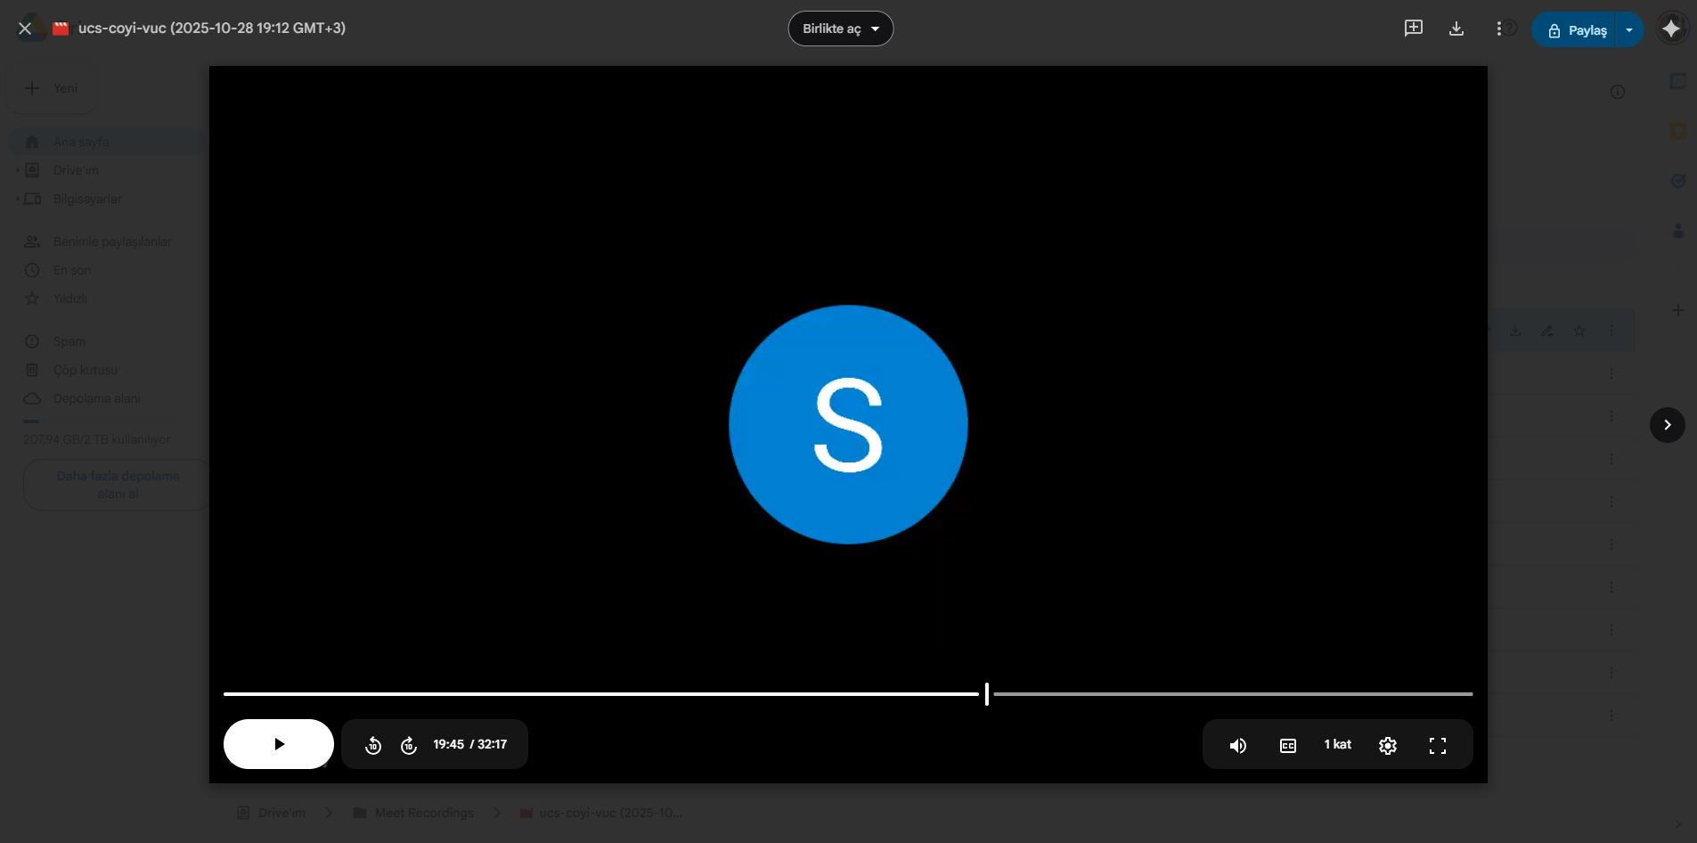Toggle closed captions

1287,746
